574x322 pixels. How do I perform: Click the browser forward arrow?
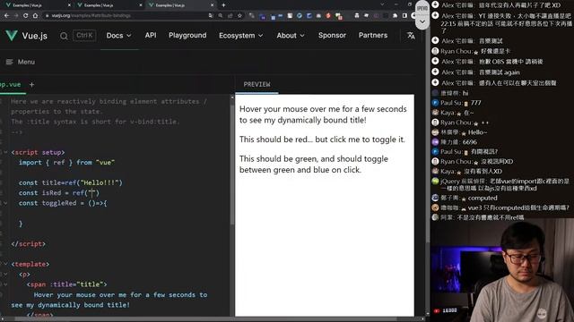(x=16, y=16)
